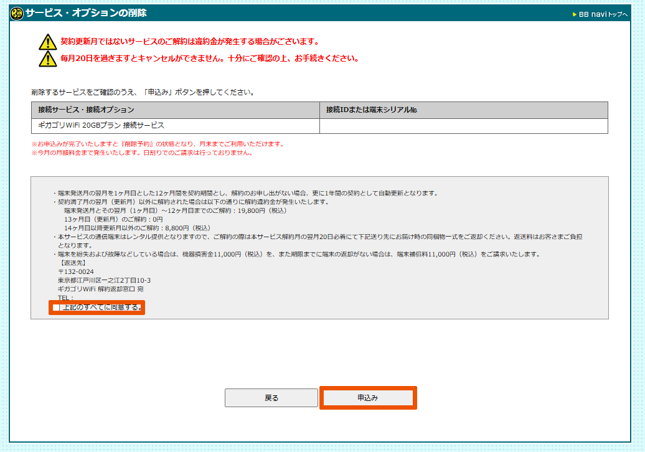
Task: Select the ギガゴリWiFi 20GBプラン 接続サービス cell
Action: click(x=101, y=126)
